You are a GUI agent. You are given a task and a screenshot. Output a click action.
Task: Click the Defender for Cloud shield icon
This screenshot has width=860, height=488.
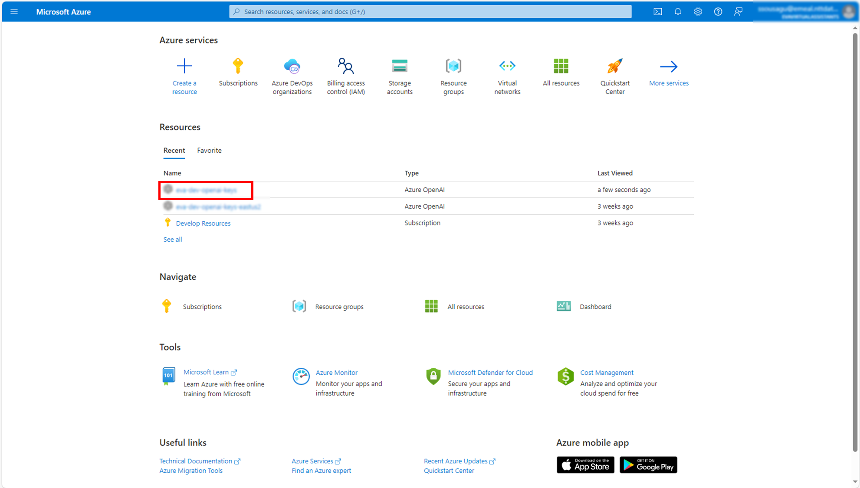433,376
